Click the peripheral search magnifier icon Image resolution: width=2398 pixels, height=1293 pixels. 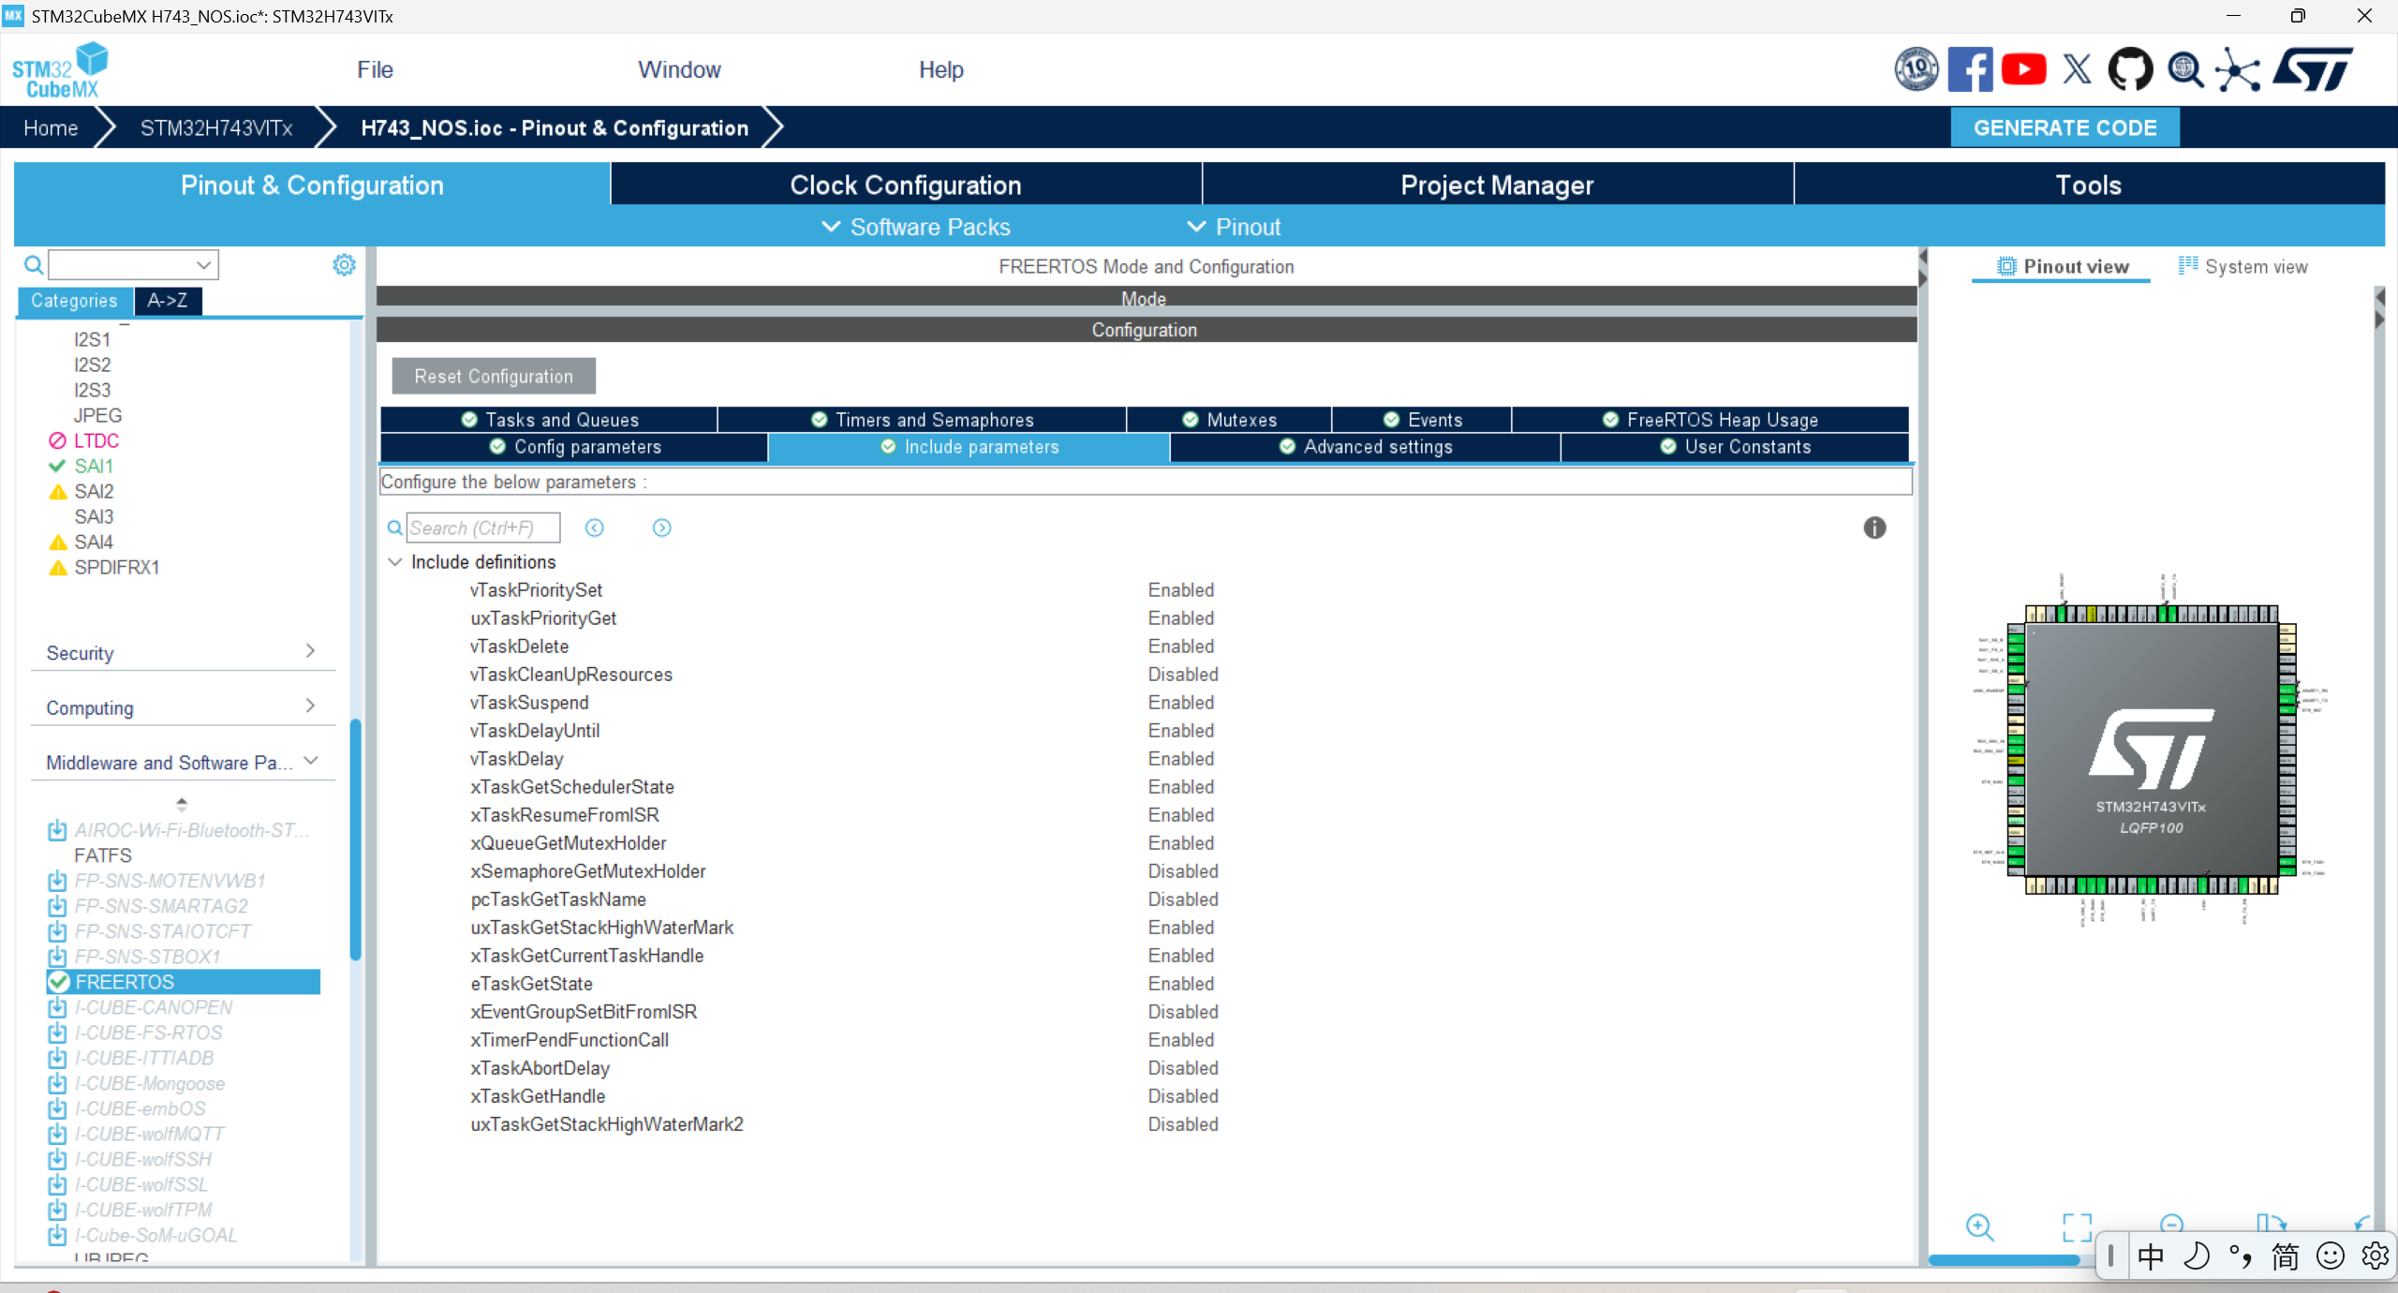[x=34, y=265]
